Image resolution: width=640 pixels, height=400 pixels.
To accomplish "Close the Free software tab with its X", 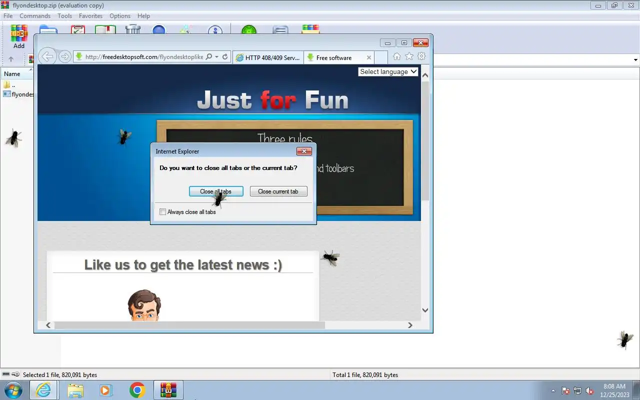I will [369, 57].
